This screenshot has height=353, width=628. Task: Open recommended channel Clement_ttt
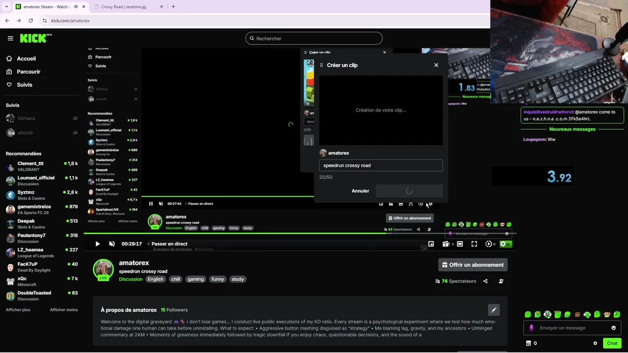click(41, 166)
